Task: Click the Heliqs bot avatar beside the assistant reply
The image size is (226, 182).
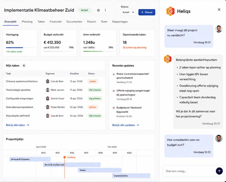Action: tap(168, 59)
